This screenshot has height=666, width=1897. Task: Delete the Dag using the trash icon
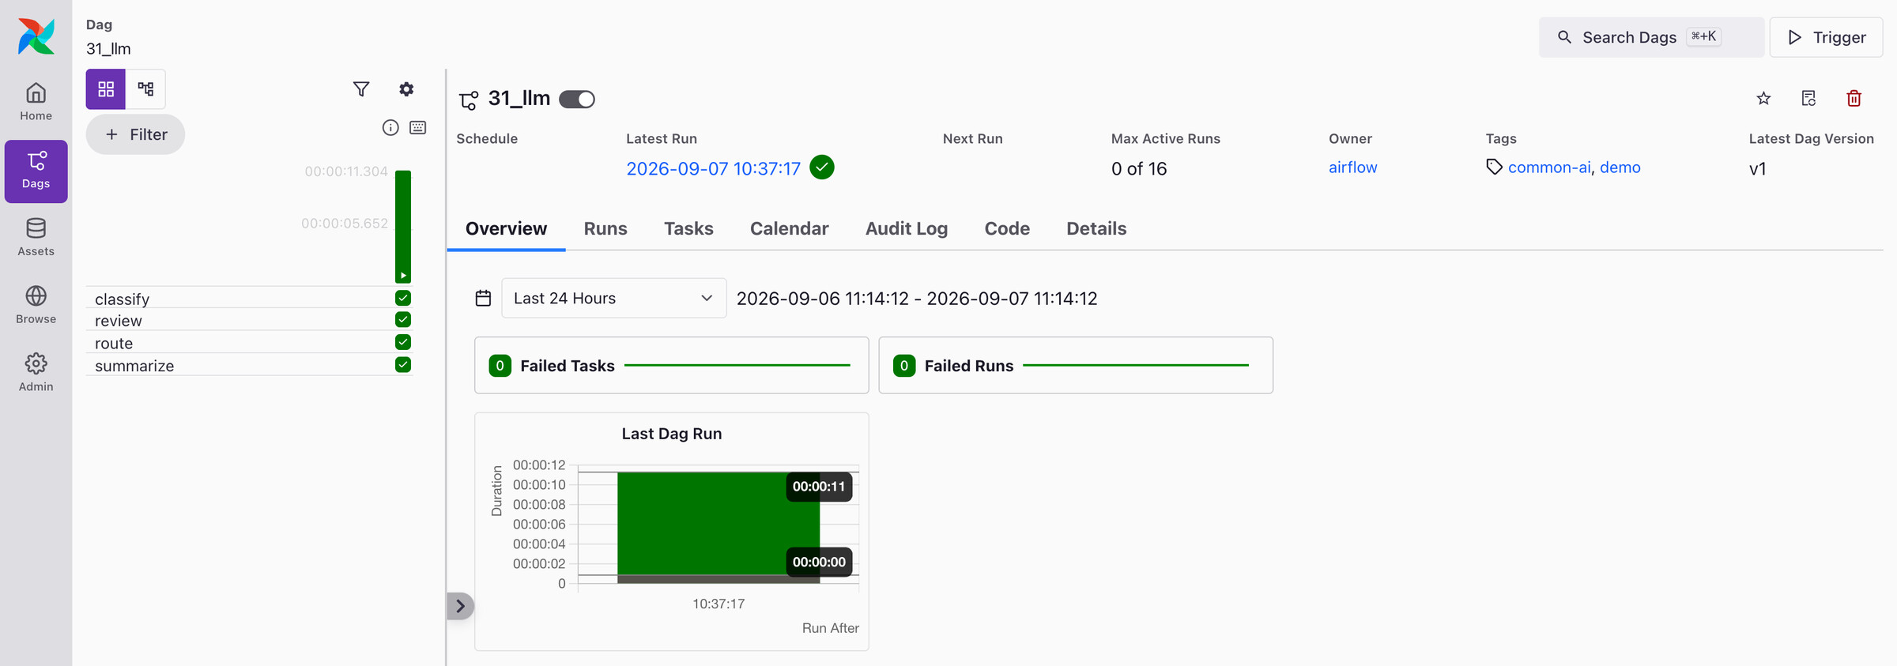point(1854,99)
